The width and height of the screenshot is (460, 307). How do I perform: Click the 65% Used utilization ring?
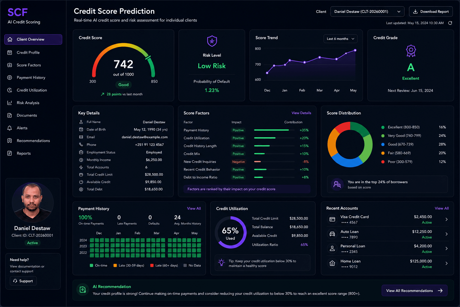pyautogui.click(x=231, y=232)
